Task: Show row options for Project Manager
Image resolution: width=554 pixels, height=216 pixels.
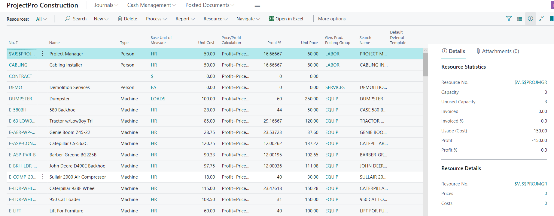Action: [43, 54]
